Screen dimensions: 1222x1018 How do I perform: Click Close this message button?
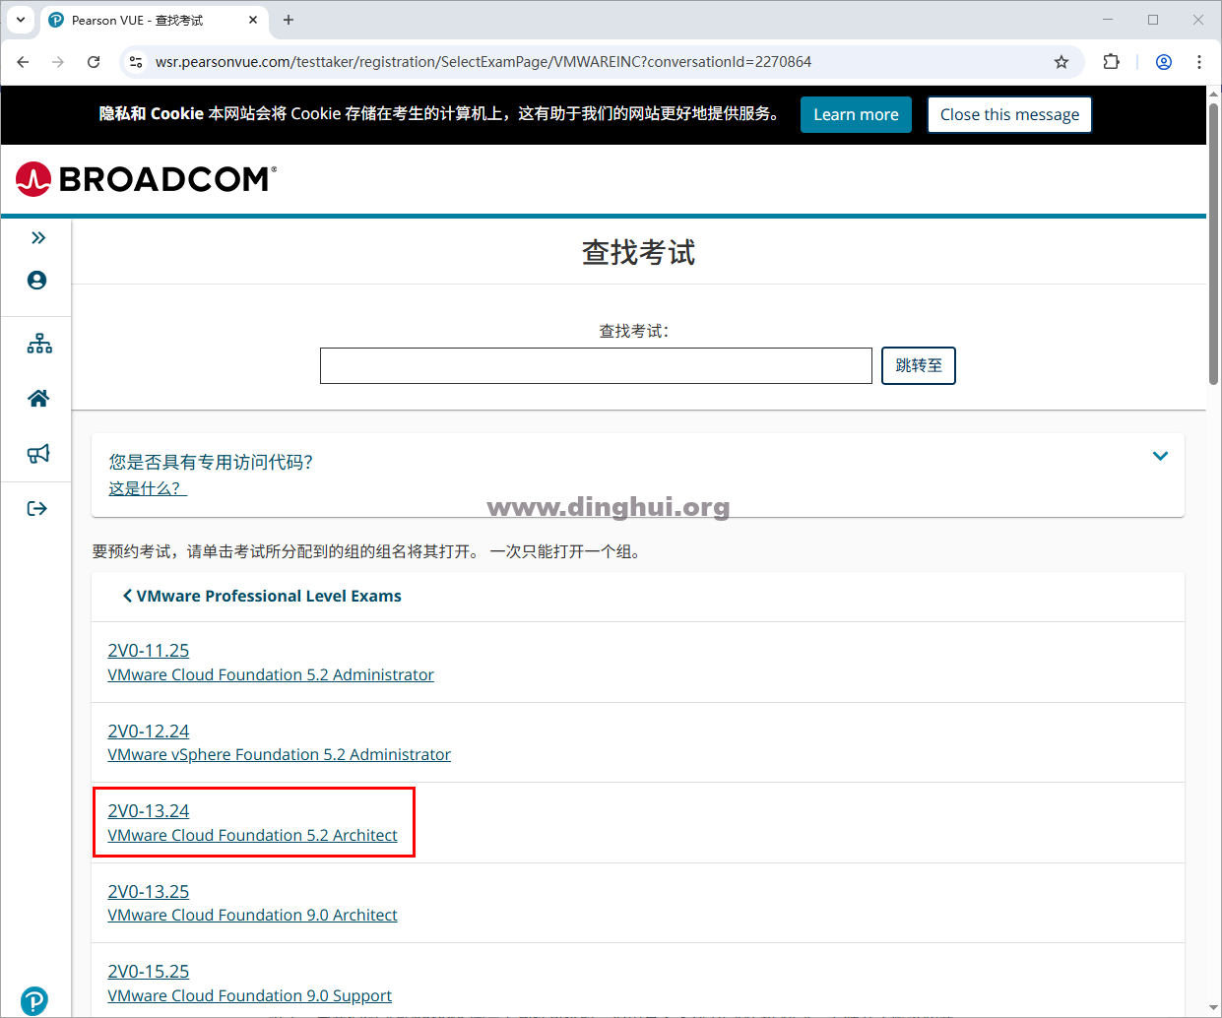[x=1009, y=114]
